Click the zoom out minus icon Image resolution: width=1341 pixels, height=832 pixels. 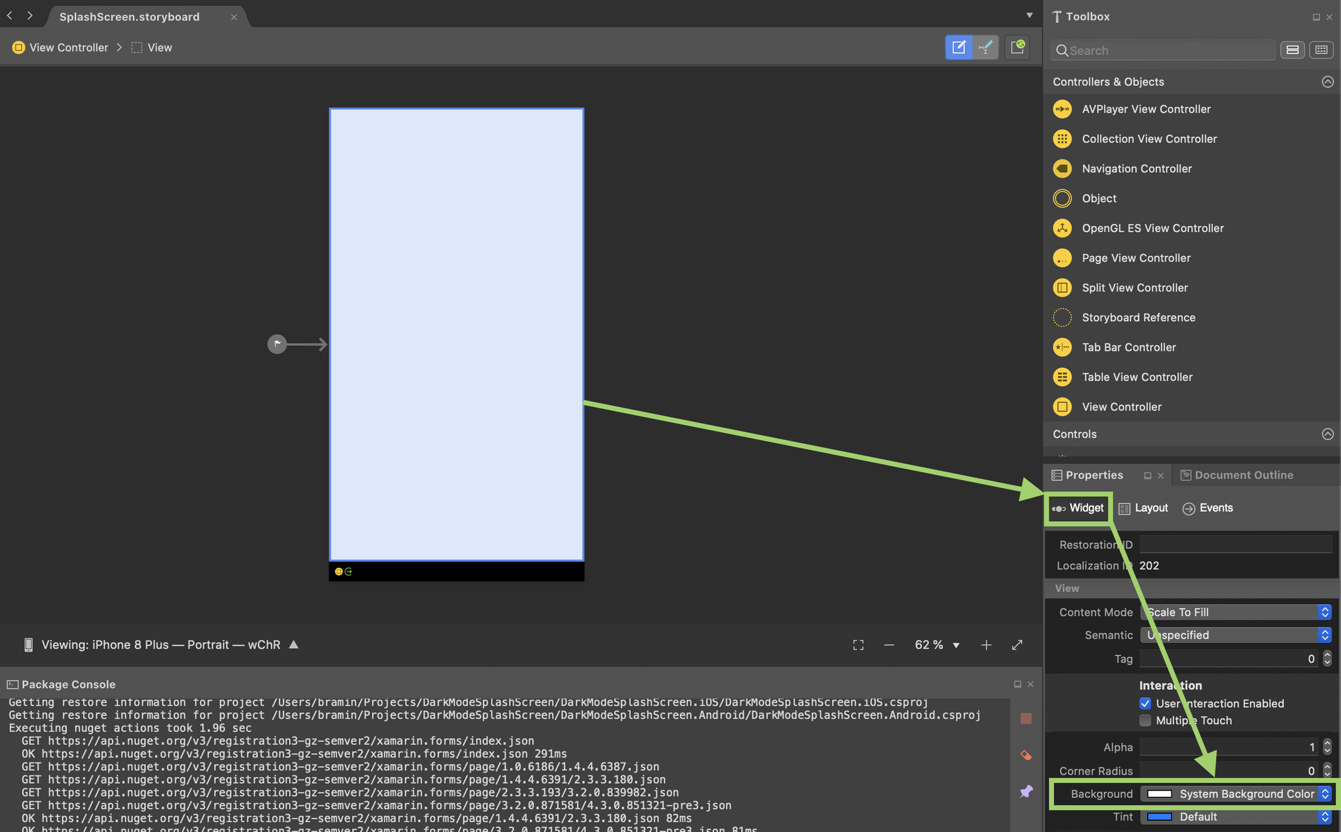(889, 645)
